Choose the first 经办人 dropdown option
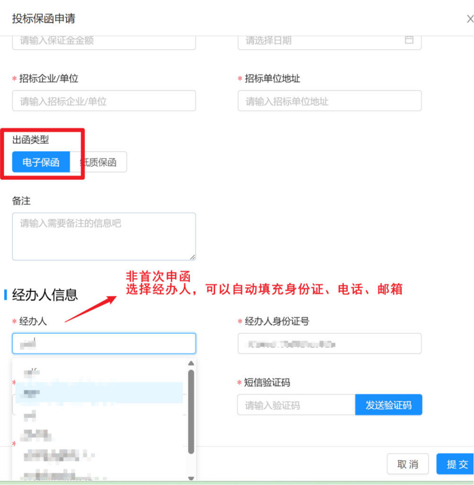Image resolution: width=474 pixels, height=485 pixels. click(99, 372)
